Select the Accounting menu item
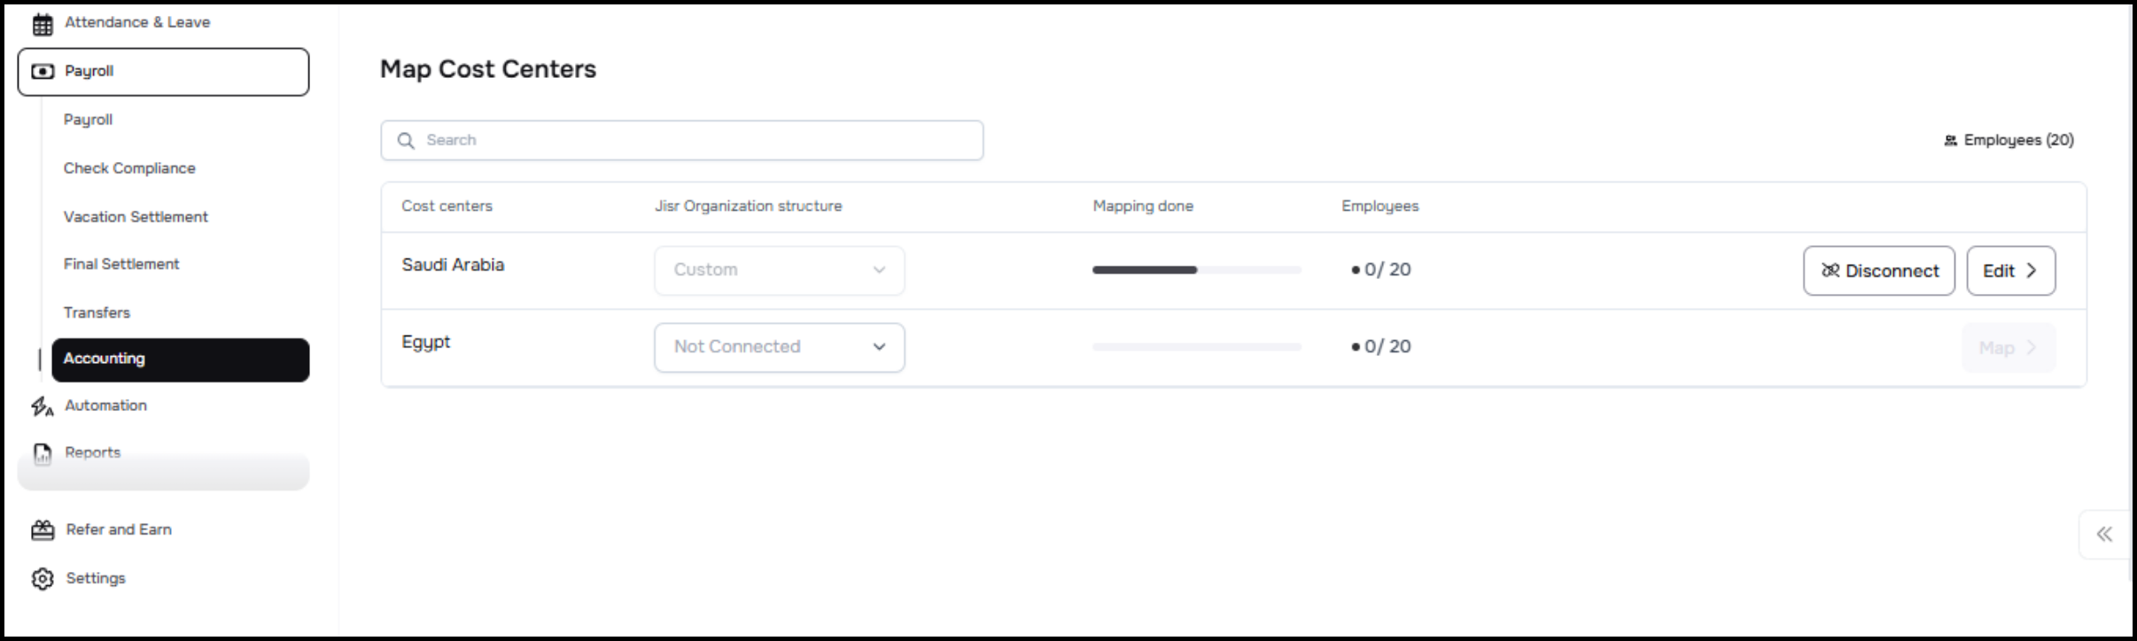Screen dimensions: 2137x641 click(x=180, y=359)
